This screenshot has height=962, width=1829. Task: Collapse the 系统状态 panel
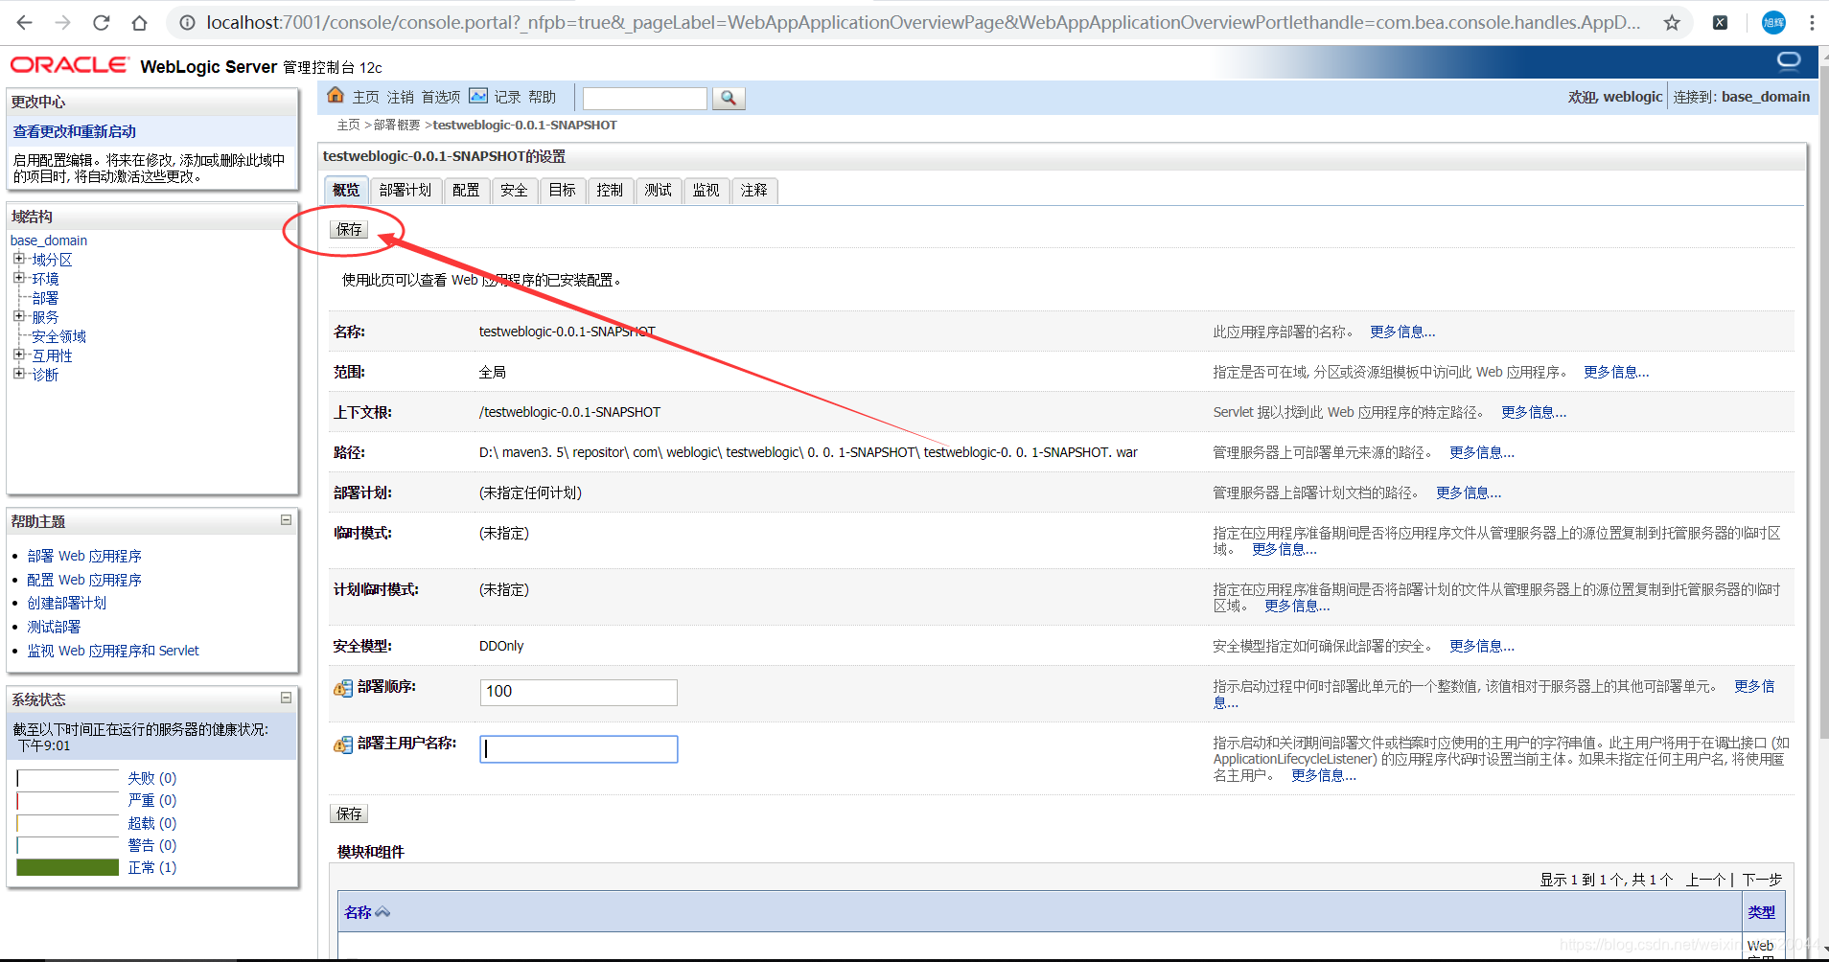point(286,699)
